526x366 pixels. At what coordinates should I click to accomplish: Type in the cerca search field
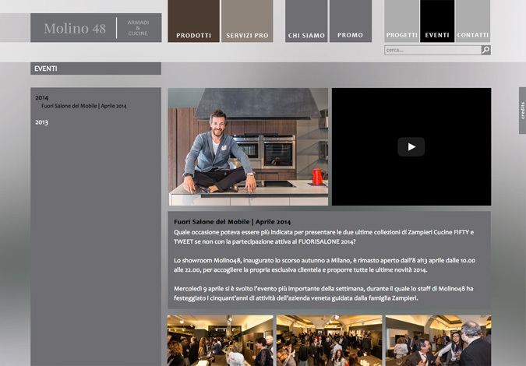(x=432, y=50)
